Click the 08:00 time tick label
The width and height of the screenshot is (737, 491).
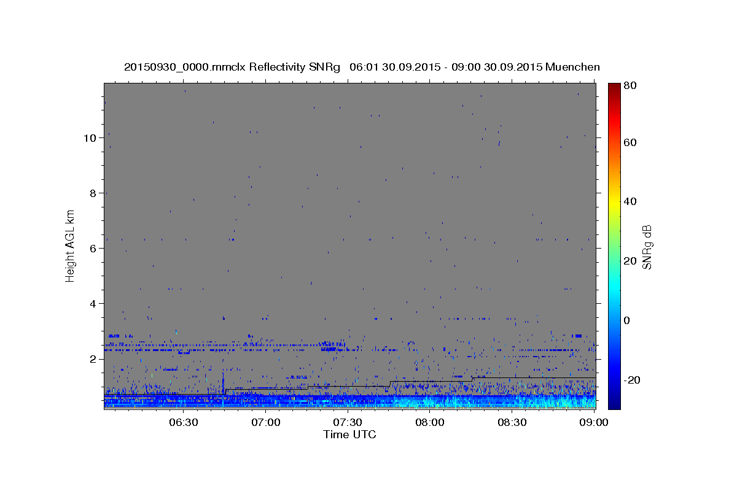(430, 422)
